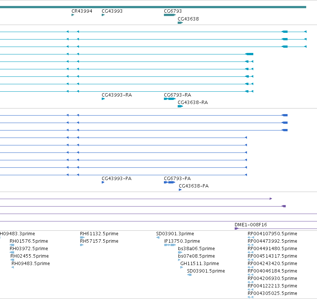Select the RH61132.5prime EST glyph
The image size is (317, 299).
click(82, 237)
